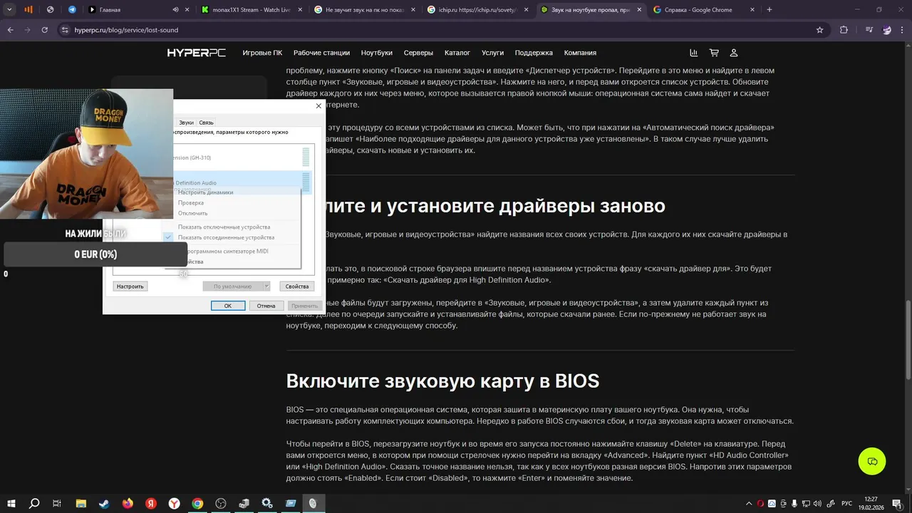Open 'Компания' menu
Viewport: 912px width, 513px height.
click(580, 53)
